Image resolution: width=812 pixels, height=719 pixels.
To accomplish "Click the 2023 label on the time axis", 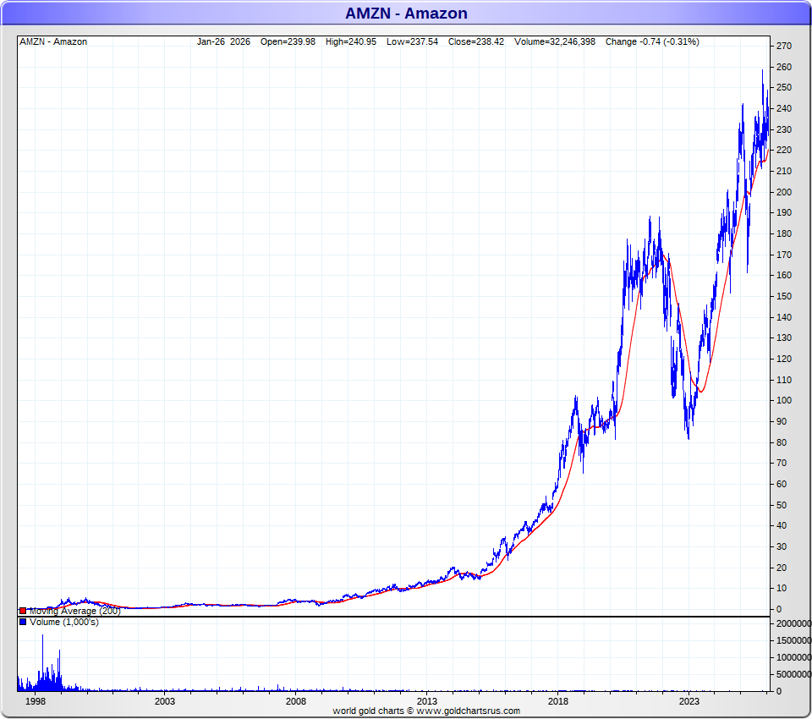I will click(689, 701).
